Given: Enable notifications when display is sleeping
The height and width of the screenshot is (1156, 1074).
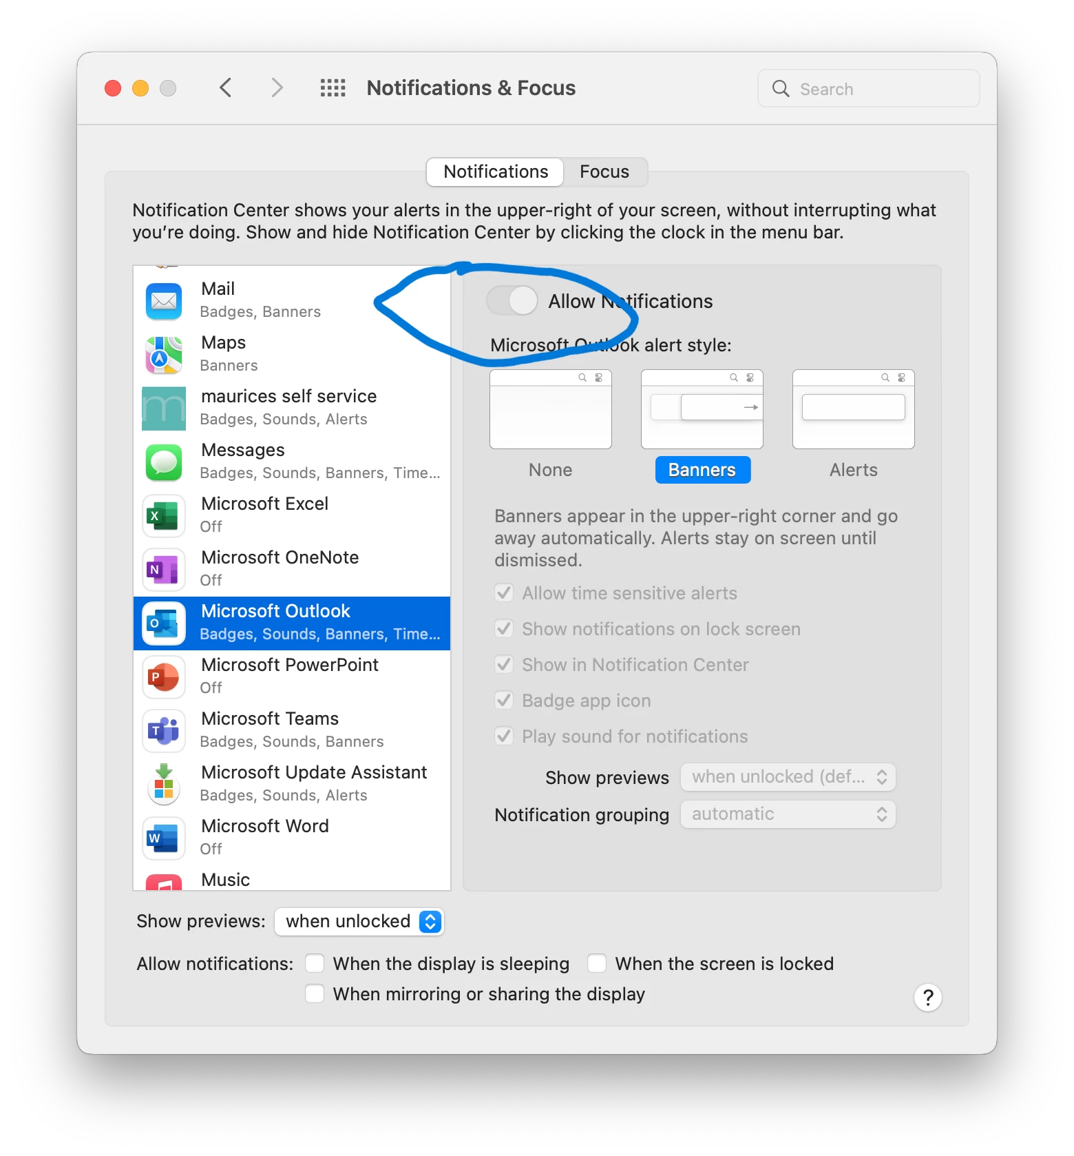Looking at the screenshot, I should click(x=315, y=963).
